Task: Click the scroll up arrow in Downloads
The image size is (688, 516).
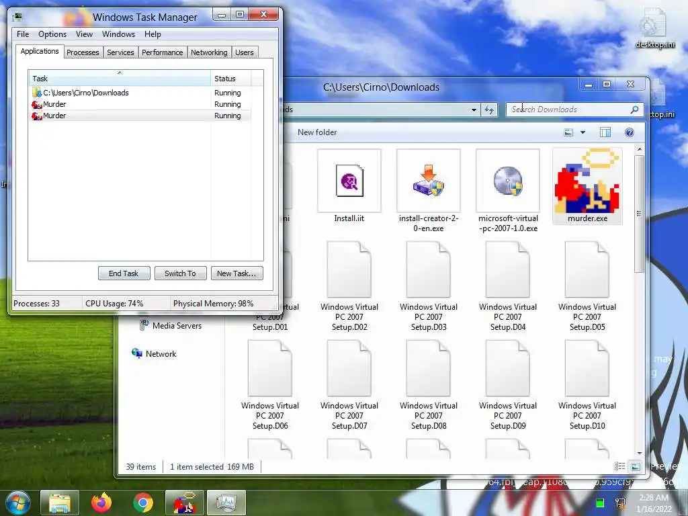Action: pyautogui.click(x=640, y=150)
